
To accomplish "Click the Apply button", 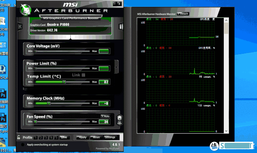I will coord(83,138).
